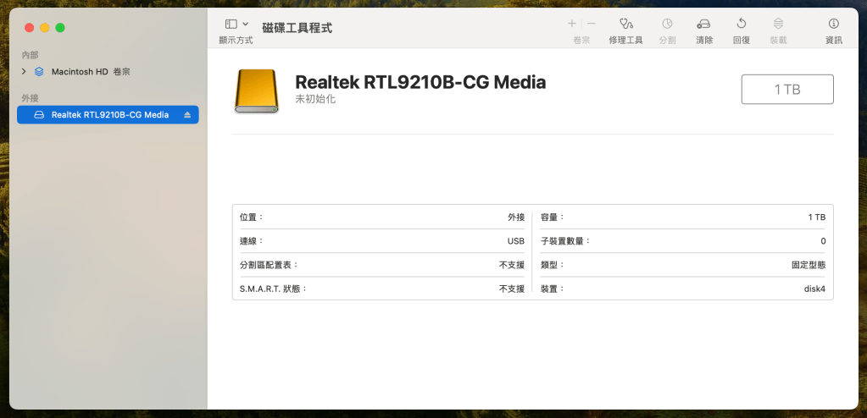Image resolution: width=867 pixels, height=418 pixels.
Task: Click the S.M.A.R.T. 狀態 row
Action: click(381, 289)
